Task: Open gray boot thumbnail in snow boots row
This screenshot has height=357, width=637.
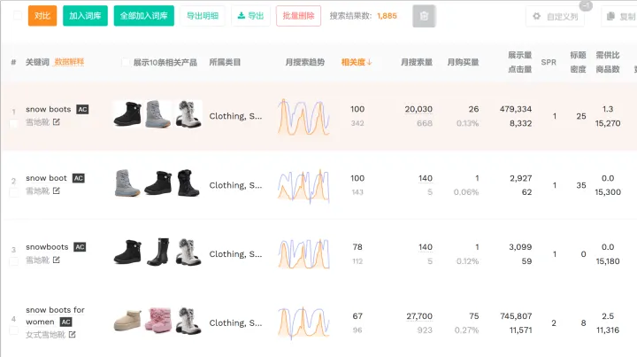Action: [x=158, y=114]
